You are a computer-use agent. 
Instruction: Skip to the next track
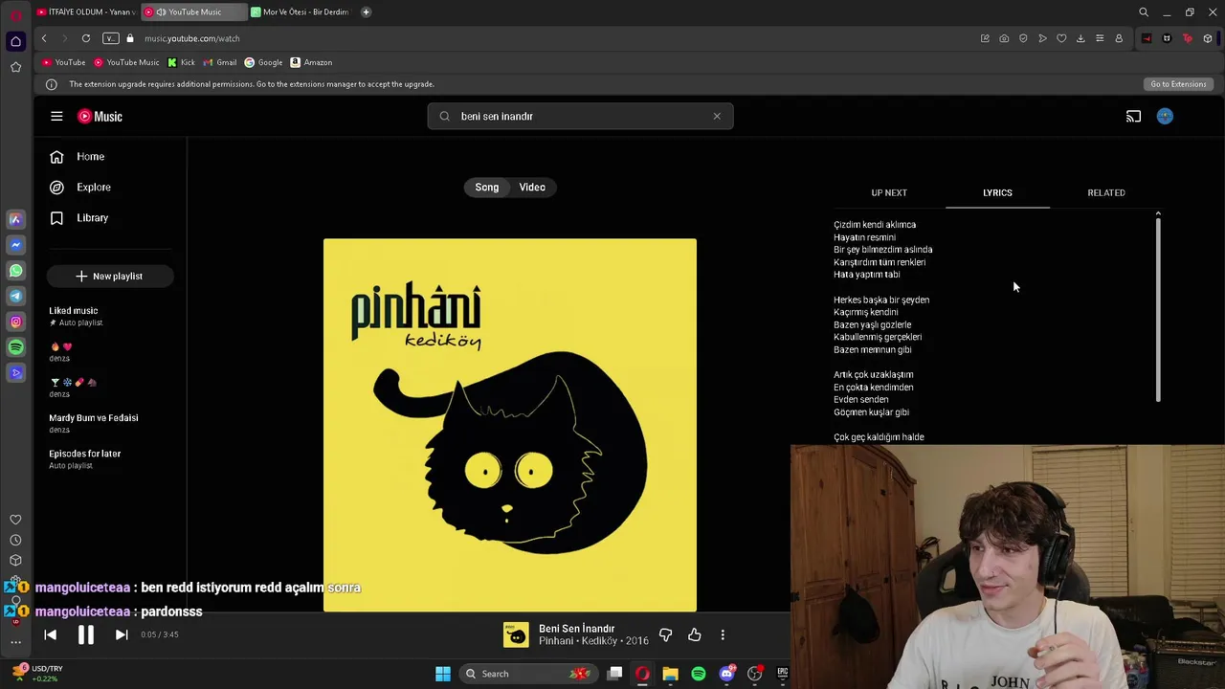122,634
